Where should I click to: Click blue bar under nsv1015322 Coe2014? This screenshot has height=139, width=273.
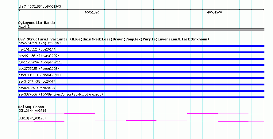click(x=141, y=52)
